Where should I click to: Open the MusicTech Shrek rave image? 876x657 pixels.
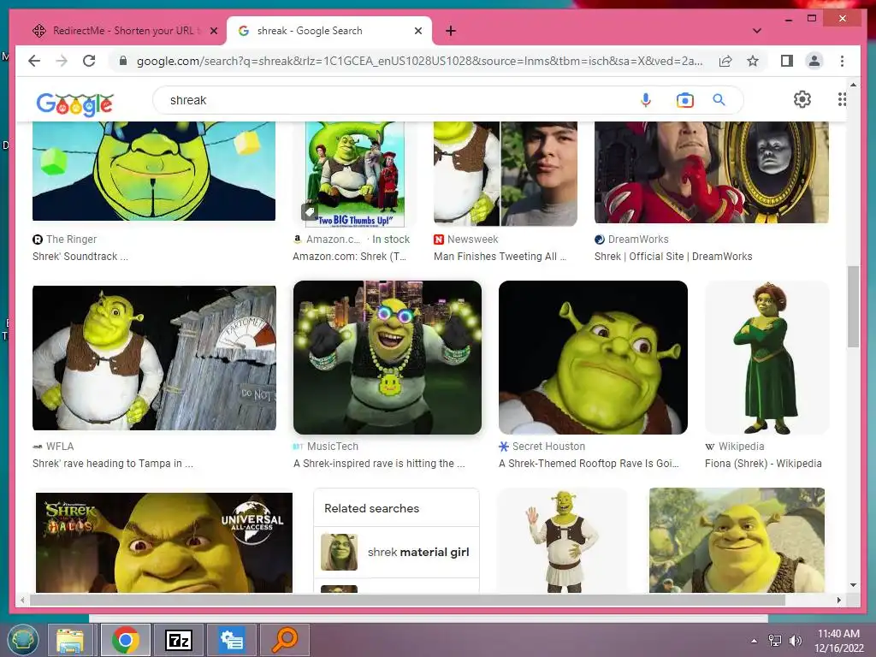pyautogui.click(x=388, y=358)
